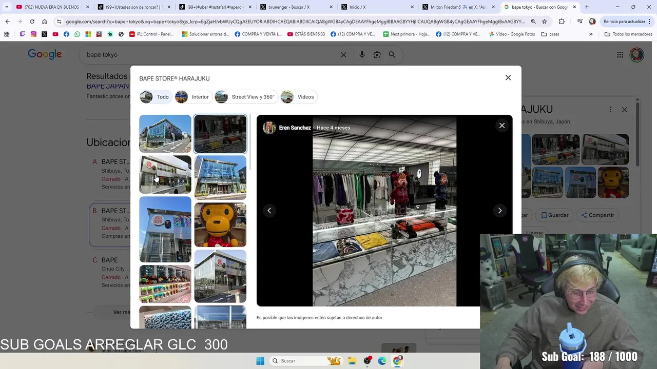Image resolution: width=657 pixels, height=369 pixels.
Task: Open OBS Studio from the taskbar
Action: click(368, 361)
